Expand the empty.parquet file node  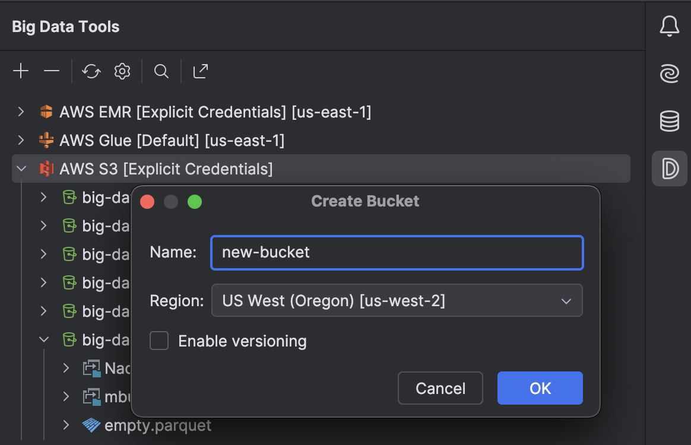[x=66, y=425]
